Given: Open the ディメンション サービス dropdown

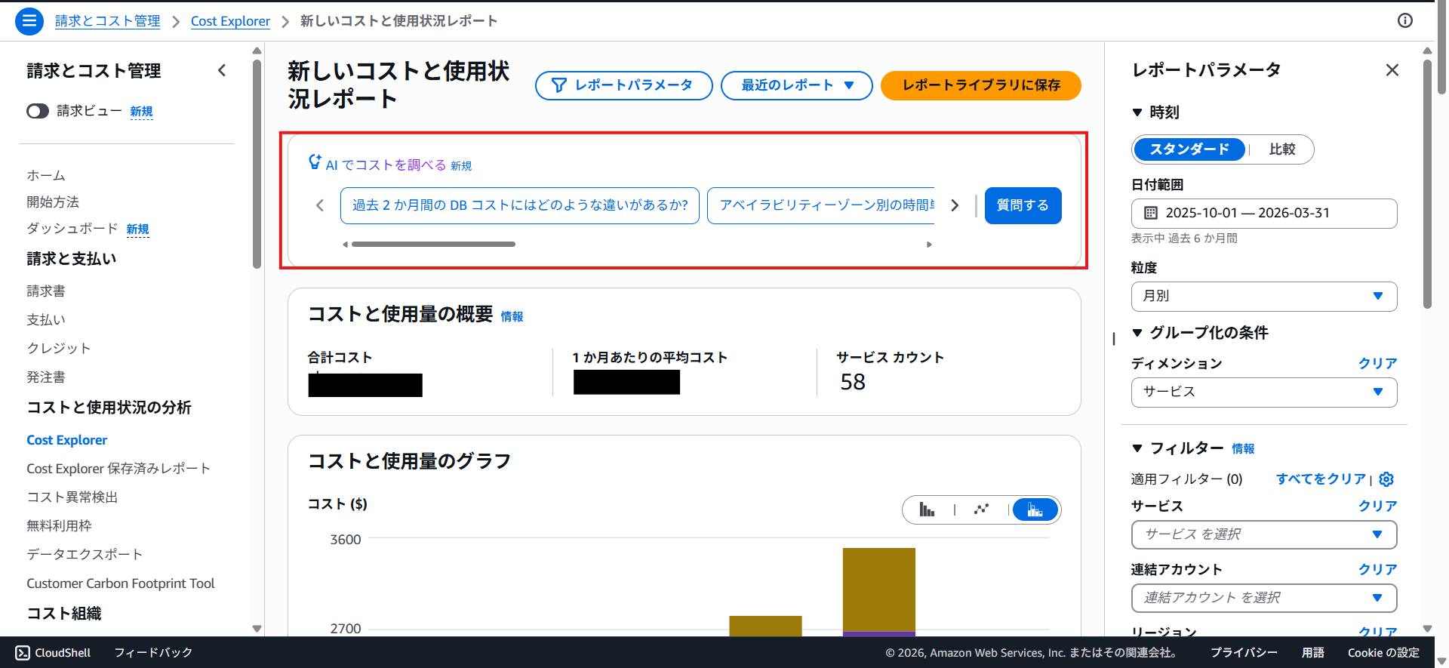Looking at the screenshot, I should click(x=1264, y=392).
